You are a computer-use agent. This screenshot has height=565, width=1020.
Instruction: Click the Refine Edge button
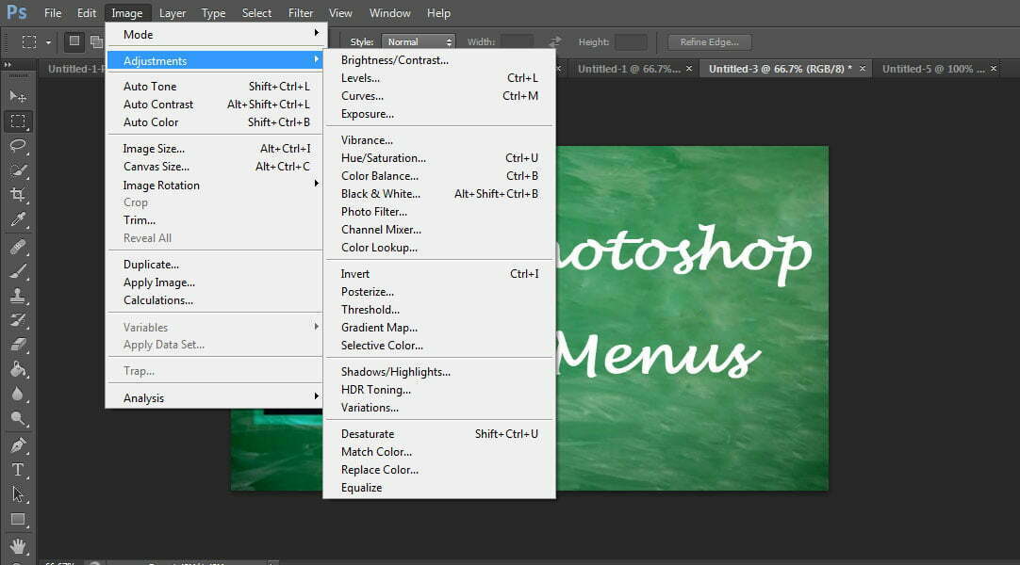(709, 42)
